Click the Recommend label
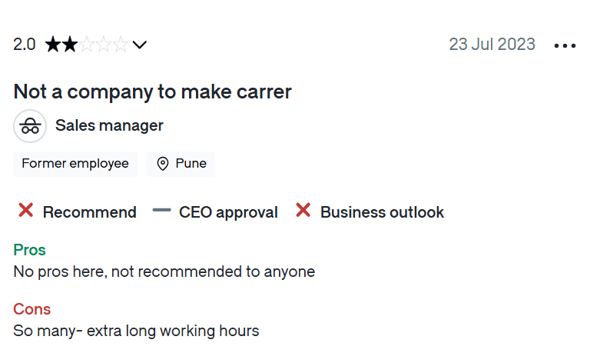 click(x=90, y=212)
